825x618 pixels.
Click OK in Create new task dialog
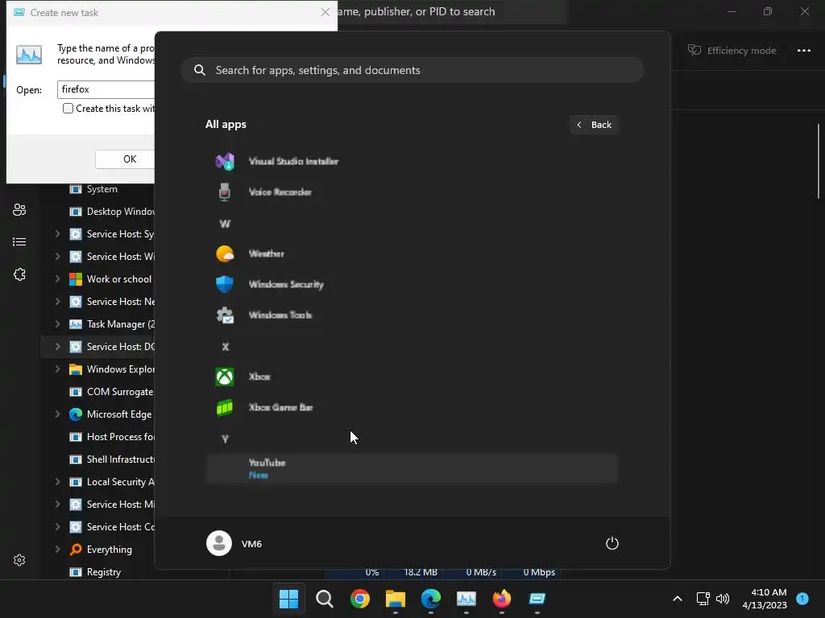(125, 159)
